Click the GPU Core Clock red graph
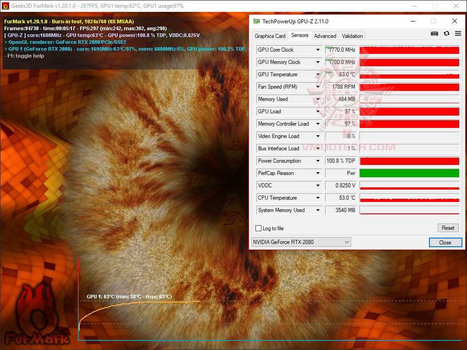The height and width of the screenshot is (350, 467). point(409,50)
